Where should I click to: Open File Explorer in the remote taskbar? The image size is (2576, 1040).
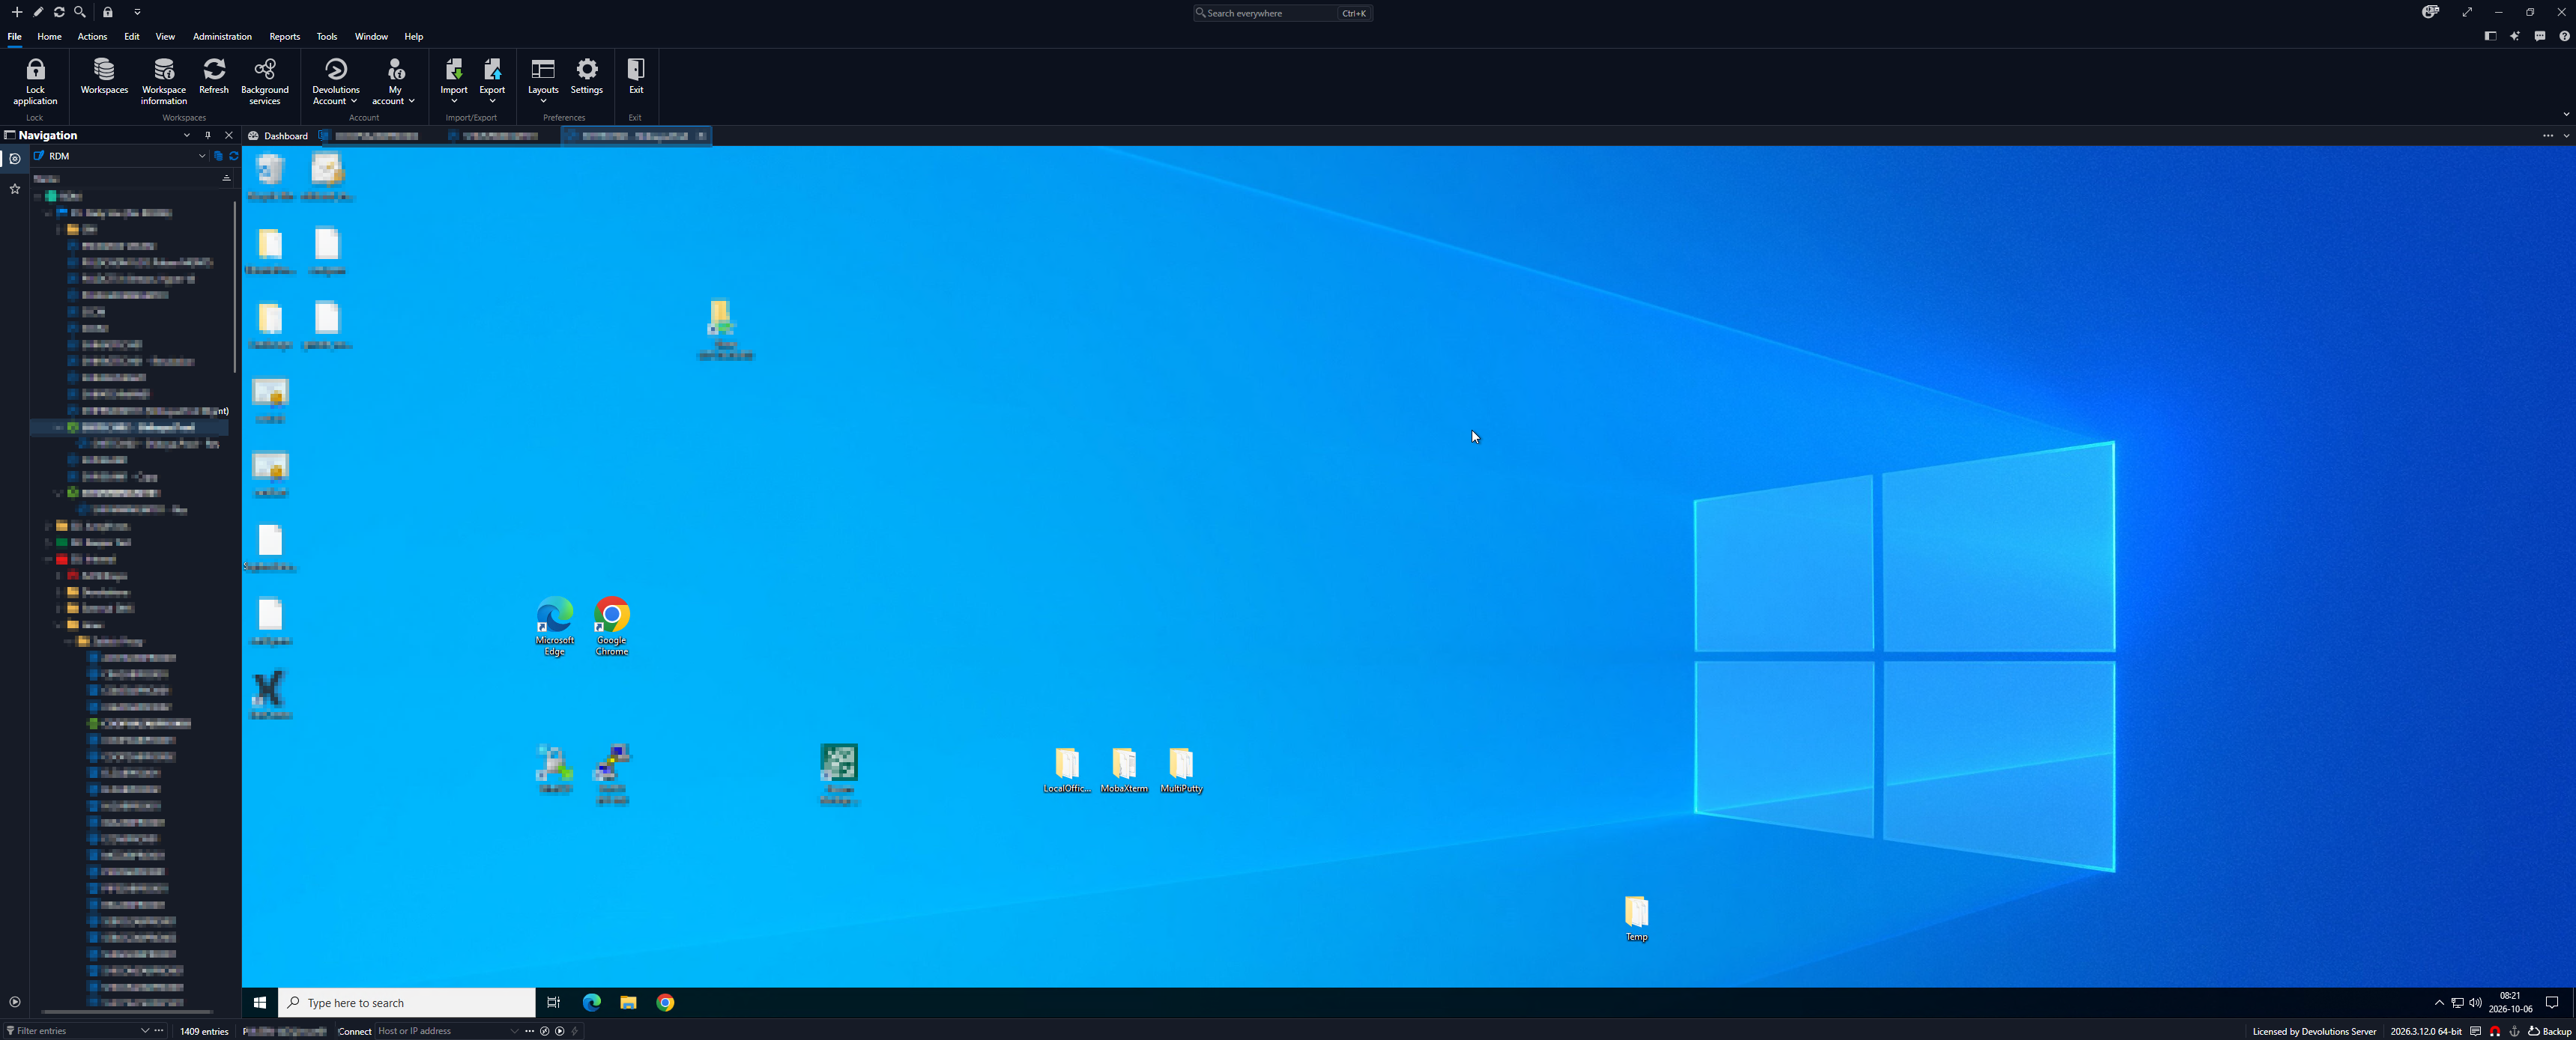pyautogui.click(x=628, y=1002)
